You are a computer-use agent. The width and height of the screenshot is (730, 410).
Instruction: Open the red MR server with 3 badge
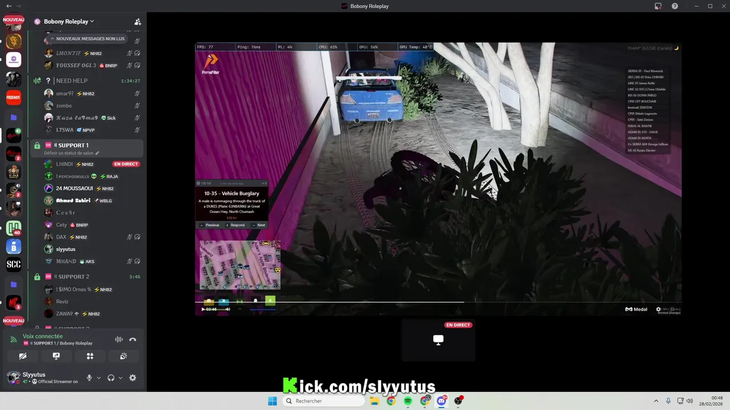click(14, 302)
